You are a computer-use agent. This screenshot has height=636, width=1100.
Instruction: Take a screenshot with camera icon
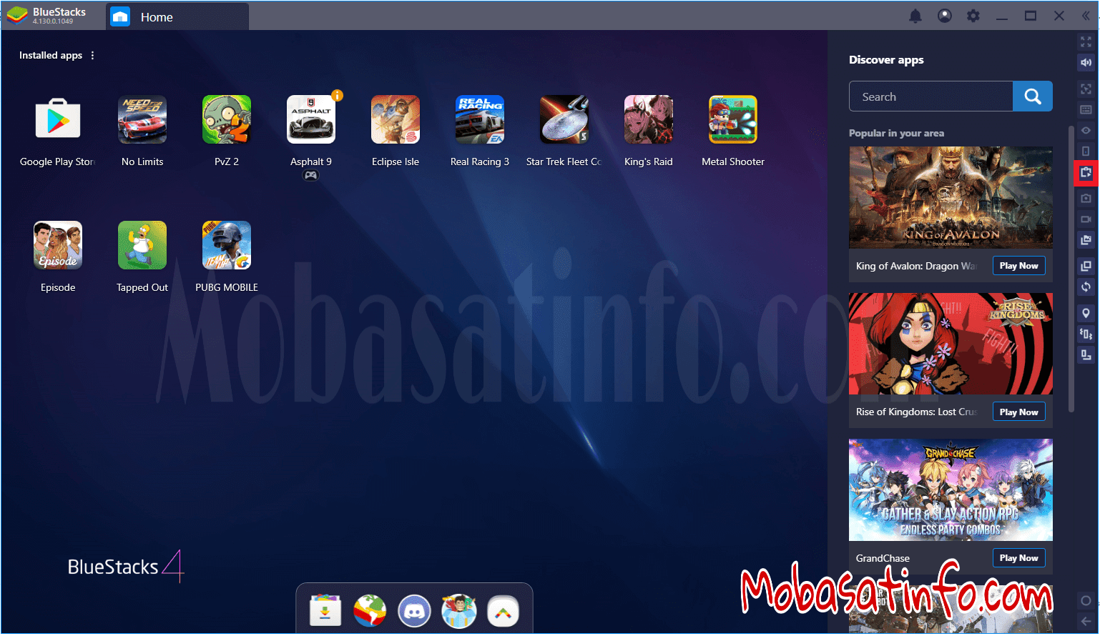coord(1086,199)
